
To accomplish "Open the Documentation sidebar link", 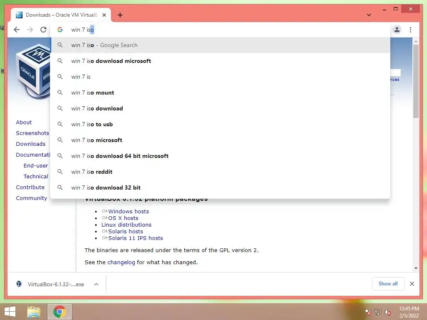I will coord(33,155).
